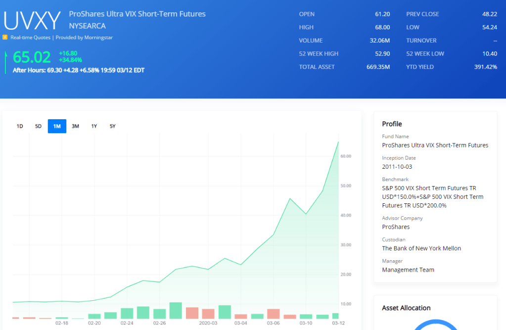The height and width of the screenshot is (330, 506).
Task: Click the tallest green volume bar
Action: 176,311
